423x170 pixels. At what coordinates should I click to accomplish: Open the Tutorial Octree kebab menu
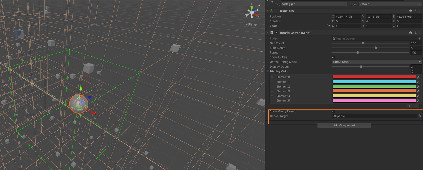tap(420, 33)
